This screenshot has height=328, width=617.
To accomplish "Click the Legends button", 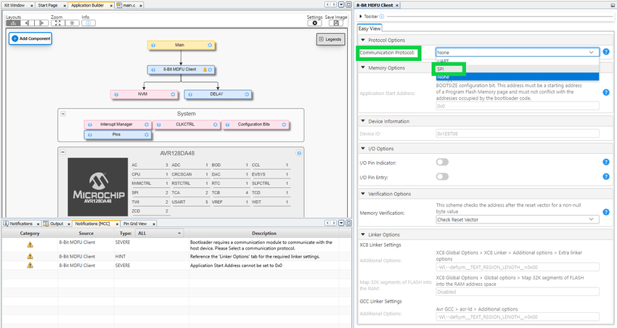I will (x=330, y=39).
